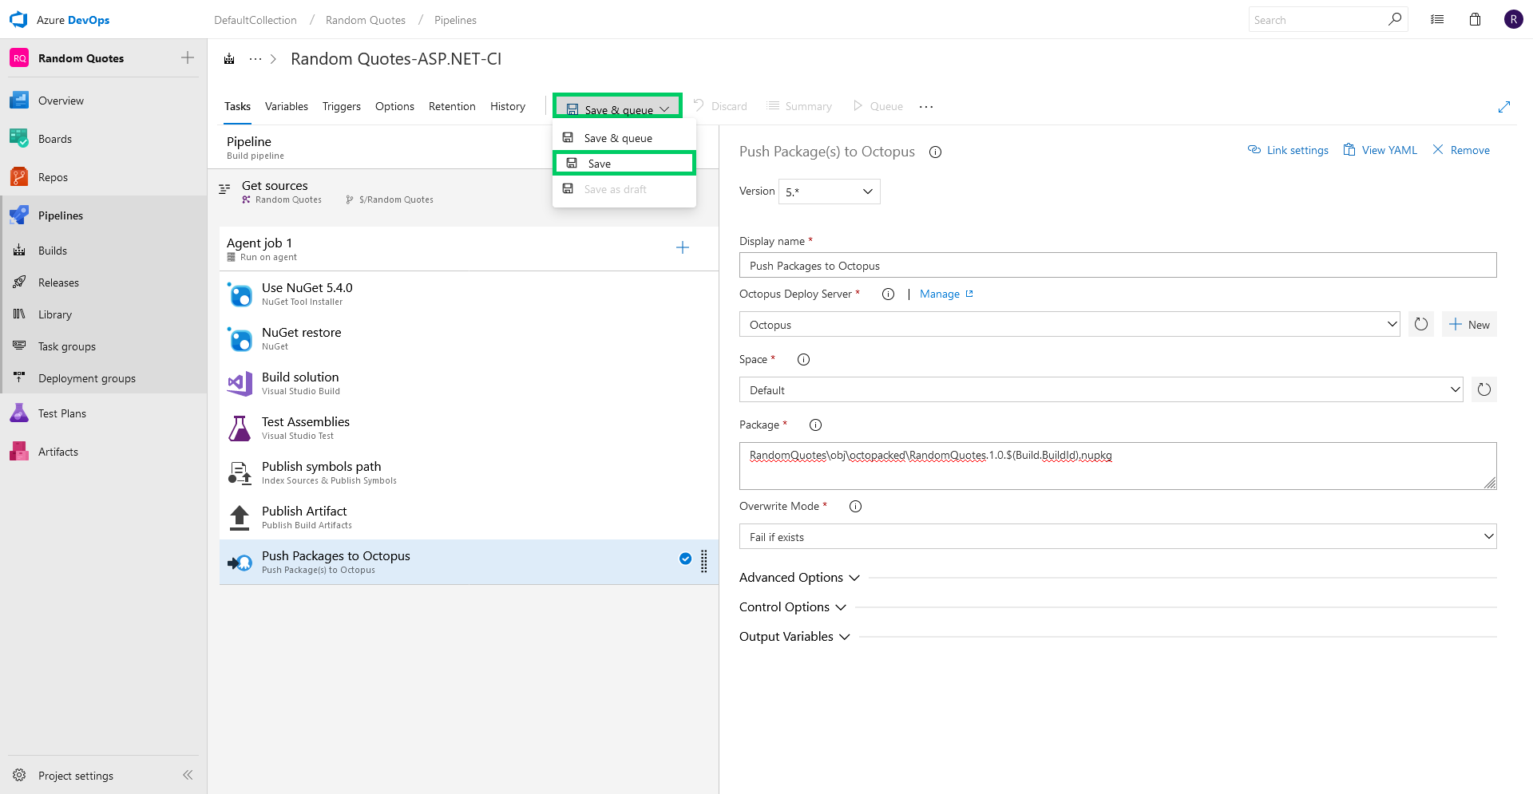Open the Octopus Deploy Server dropdown
This screenshot has height=794, width=1533.
click(1070, 324)
